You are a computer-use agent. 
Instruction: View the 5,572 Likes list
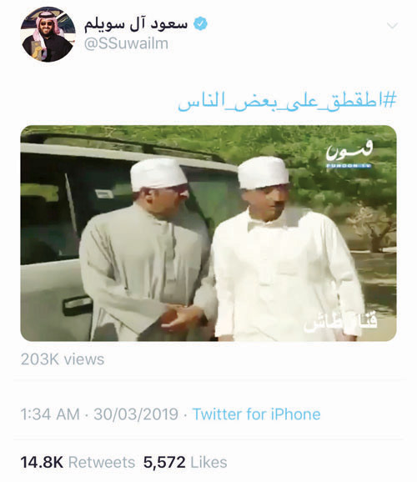[185, 462]
